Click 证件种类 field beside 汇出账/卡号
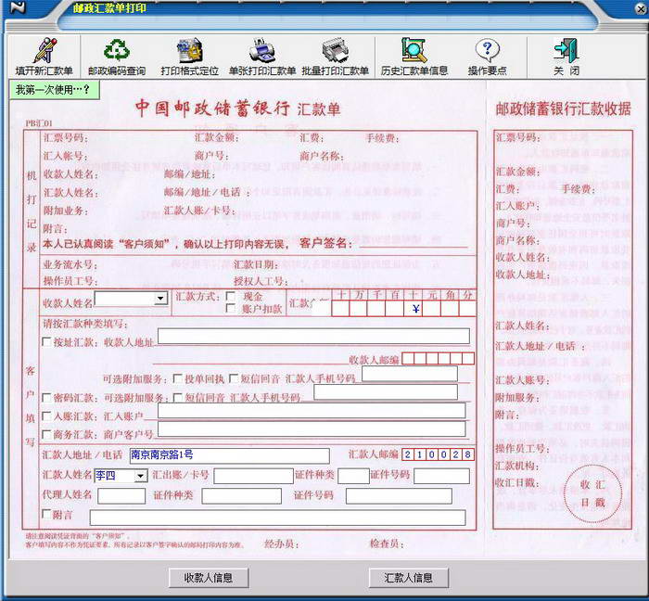This screenshot has height=601, width=649. 353,476
